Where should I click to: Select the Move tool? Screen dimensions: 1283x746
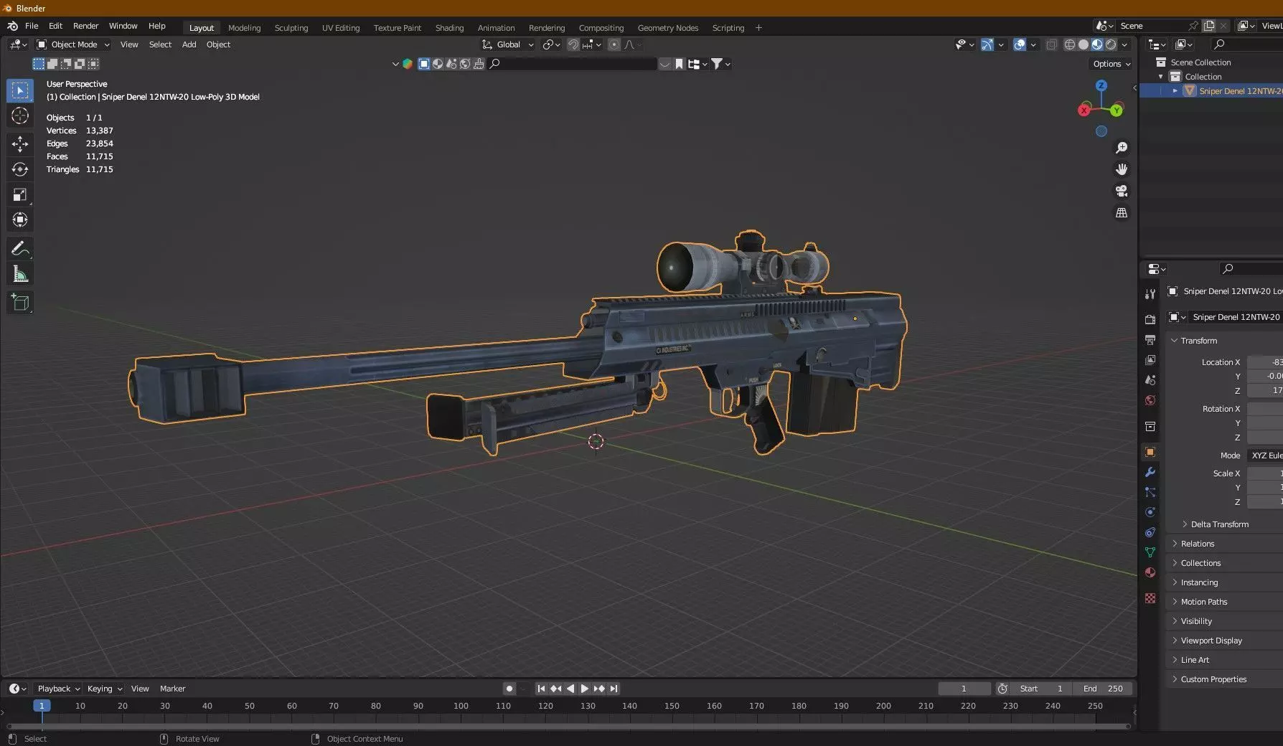point(20,143)
